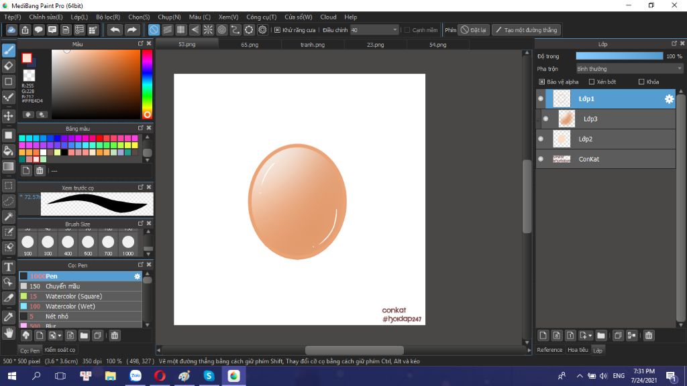Select the Bucket fill tool

(x=9, y=151)
